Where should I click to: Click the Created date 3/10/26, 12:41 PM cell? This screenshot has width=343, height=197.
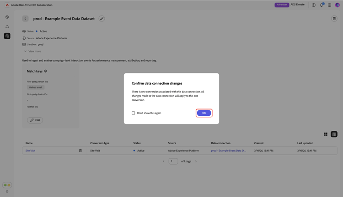click(x=263, y=150)
